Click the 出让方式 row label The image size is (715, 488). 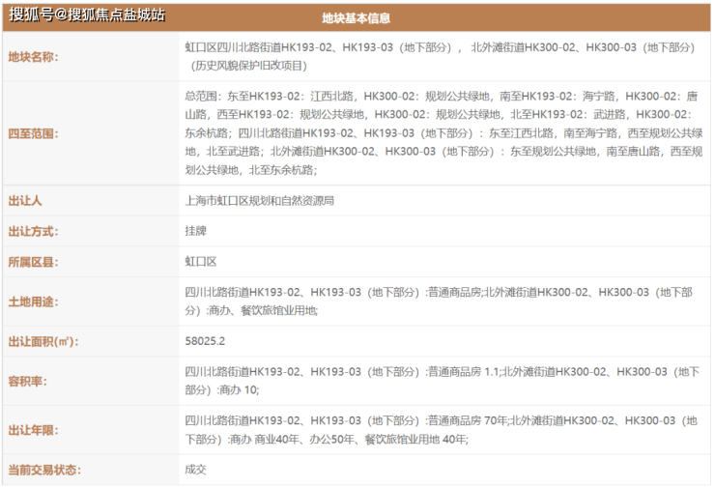34,231
